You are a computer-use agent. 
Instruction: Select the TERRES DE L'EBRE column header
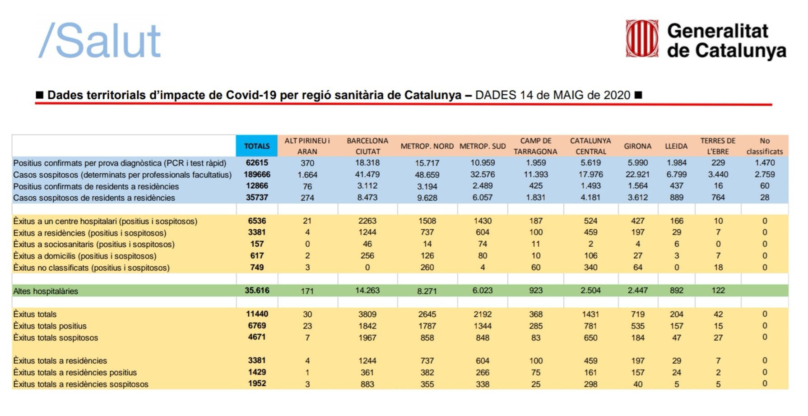718,146
